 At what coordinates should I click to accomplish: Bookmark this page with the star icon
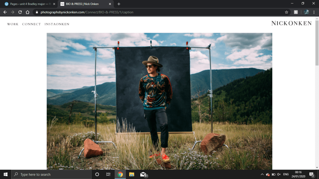coord(286,12)
